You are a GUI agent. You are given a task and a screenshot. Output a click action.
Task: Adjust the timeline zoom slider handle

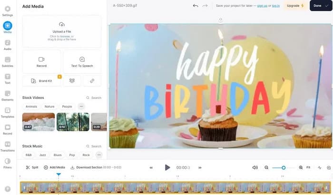pyautogui.click(x=284, y=168)
